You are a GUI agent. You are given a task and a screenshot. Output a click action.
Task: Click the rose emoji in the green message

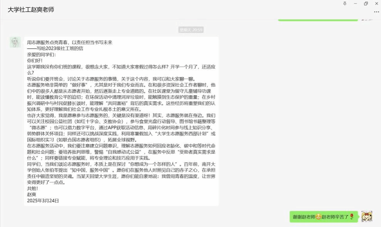[x=351, y=217]
